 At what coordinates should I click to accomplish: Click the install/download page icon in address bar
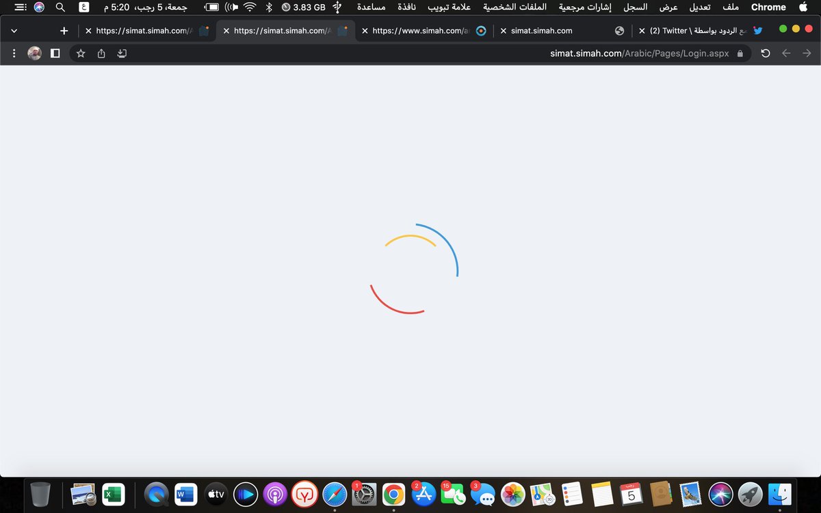click(122, 53)
